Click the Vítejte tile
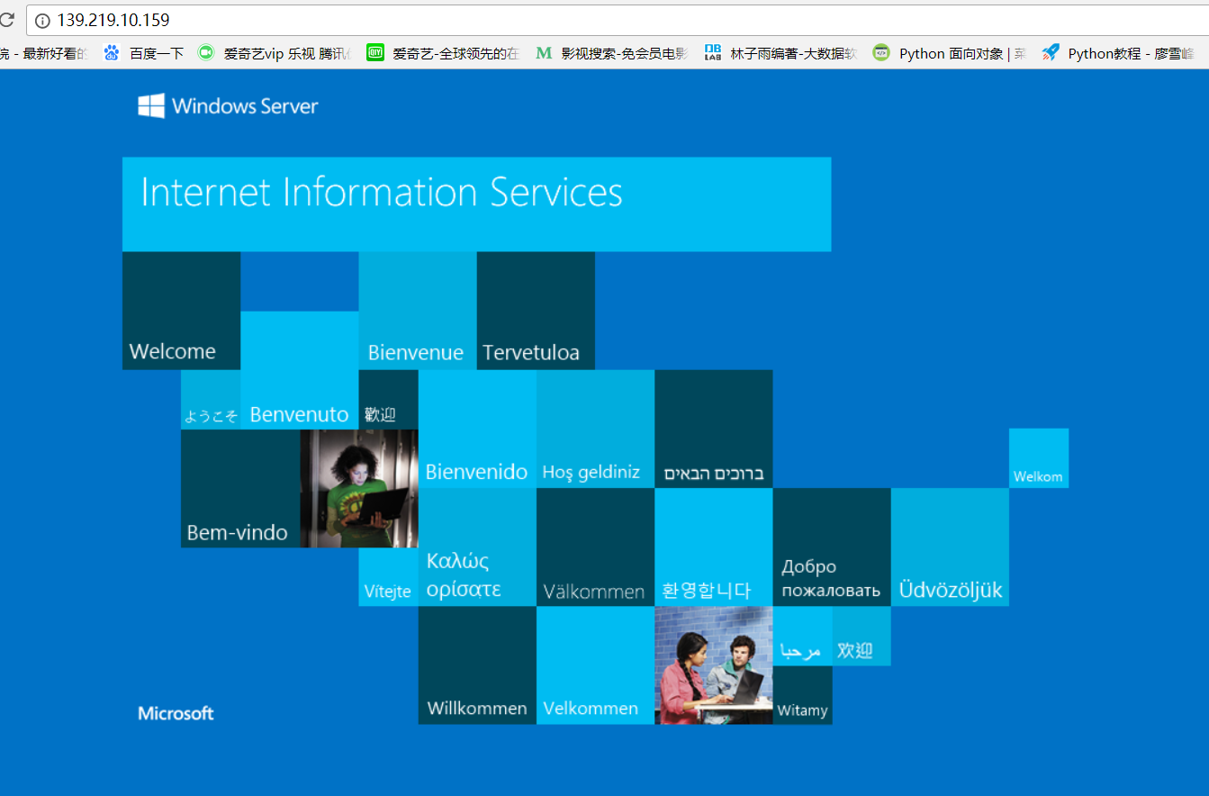 pyautogui.click(x=388, y=576)
